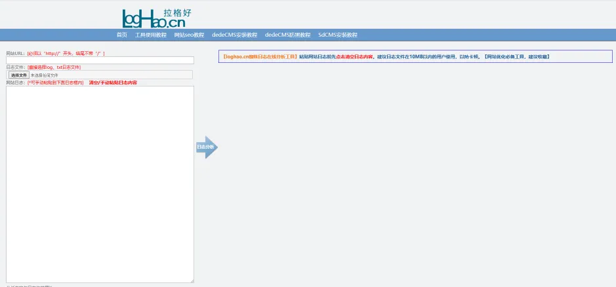616x287 pixels.
Task: Click the 网站日志: field label
Action: (x=16, y=83)
